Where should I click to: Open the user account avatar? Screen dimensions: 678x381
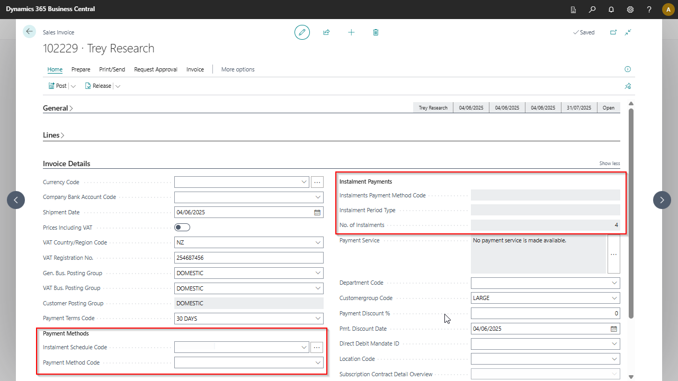(x=668, y=10)
